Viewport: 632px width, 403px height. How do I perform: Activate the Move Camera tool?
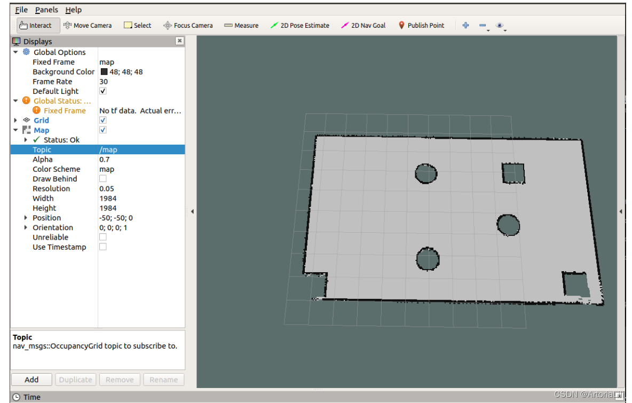(88, 25)
